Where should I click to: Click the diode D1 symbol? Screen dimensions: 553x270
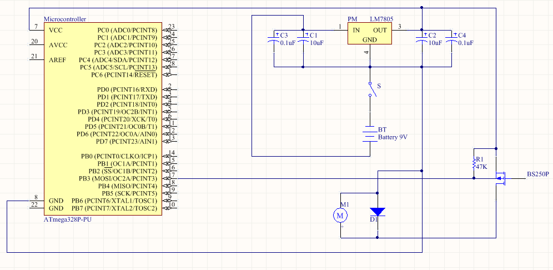click(378, 212)
